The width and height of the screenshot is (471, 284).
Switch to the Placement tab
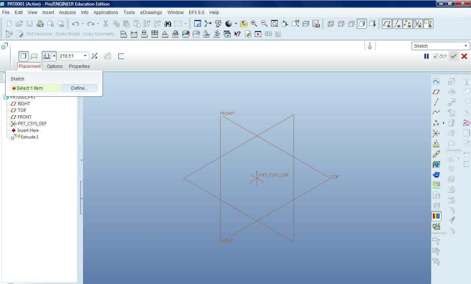click(30, 66)
